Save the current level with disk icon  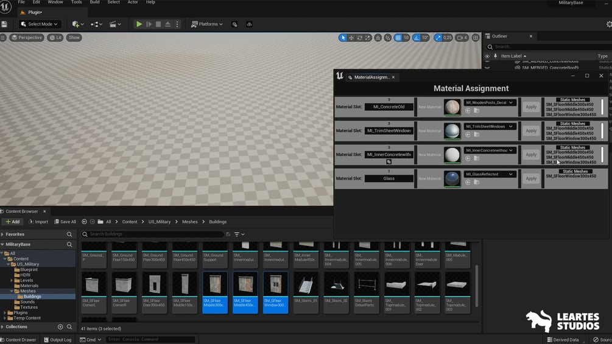(x=4, y=24)
